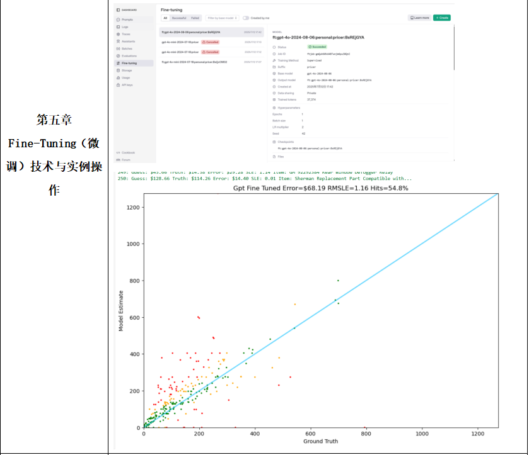The image size is (529, 455).
Task: Click the model detail panel scrollbar
Action: [x=454, y=48]
